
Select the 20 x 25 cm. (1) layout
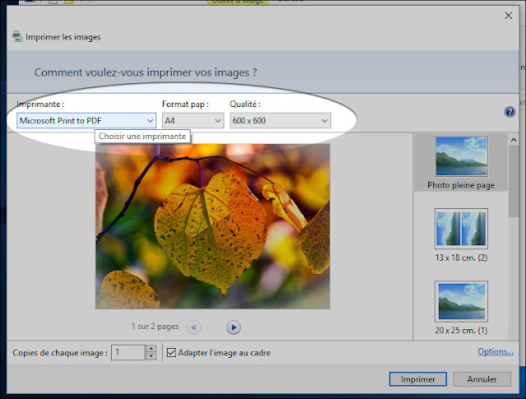461,308
